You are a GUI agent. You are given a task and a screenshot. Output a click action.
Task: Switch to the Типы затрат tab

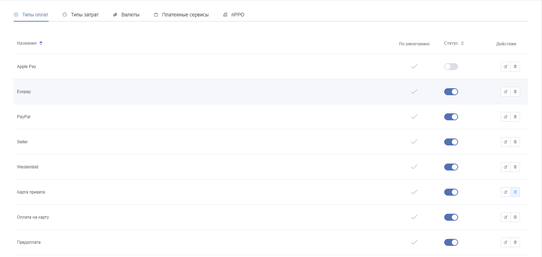81,15
